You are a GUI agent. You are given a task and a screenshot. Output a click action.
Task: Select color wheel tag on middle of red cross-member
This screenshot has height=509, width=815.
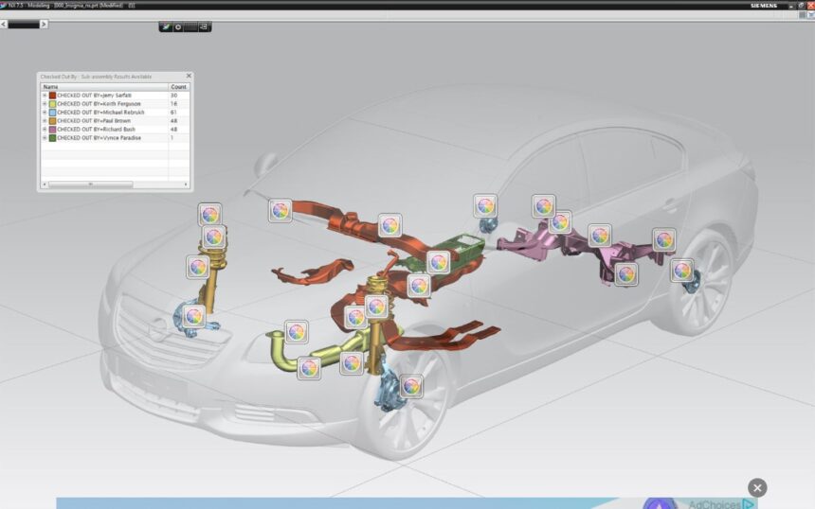pyautogui.click(x=389, y=226)
